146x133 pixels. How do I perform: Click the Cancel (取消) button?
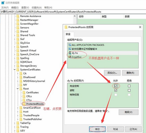[x=115, y=129]
